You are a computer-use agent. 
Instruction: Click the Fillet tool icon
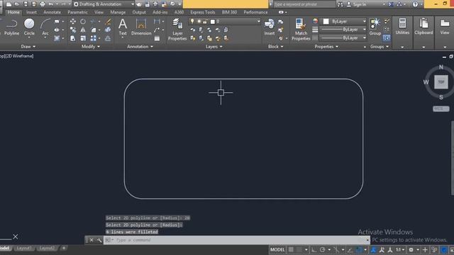point(93,30)
